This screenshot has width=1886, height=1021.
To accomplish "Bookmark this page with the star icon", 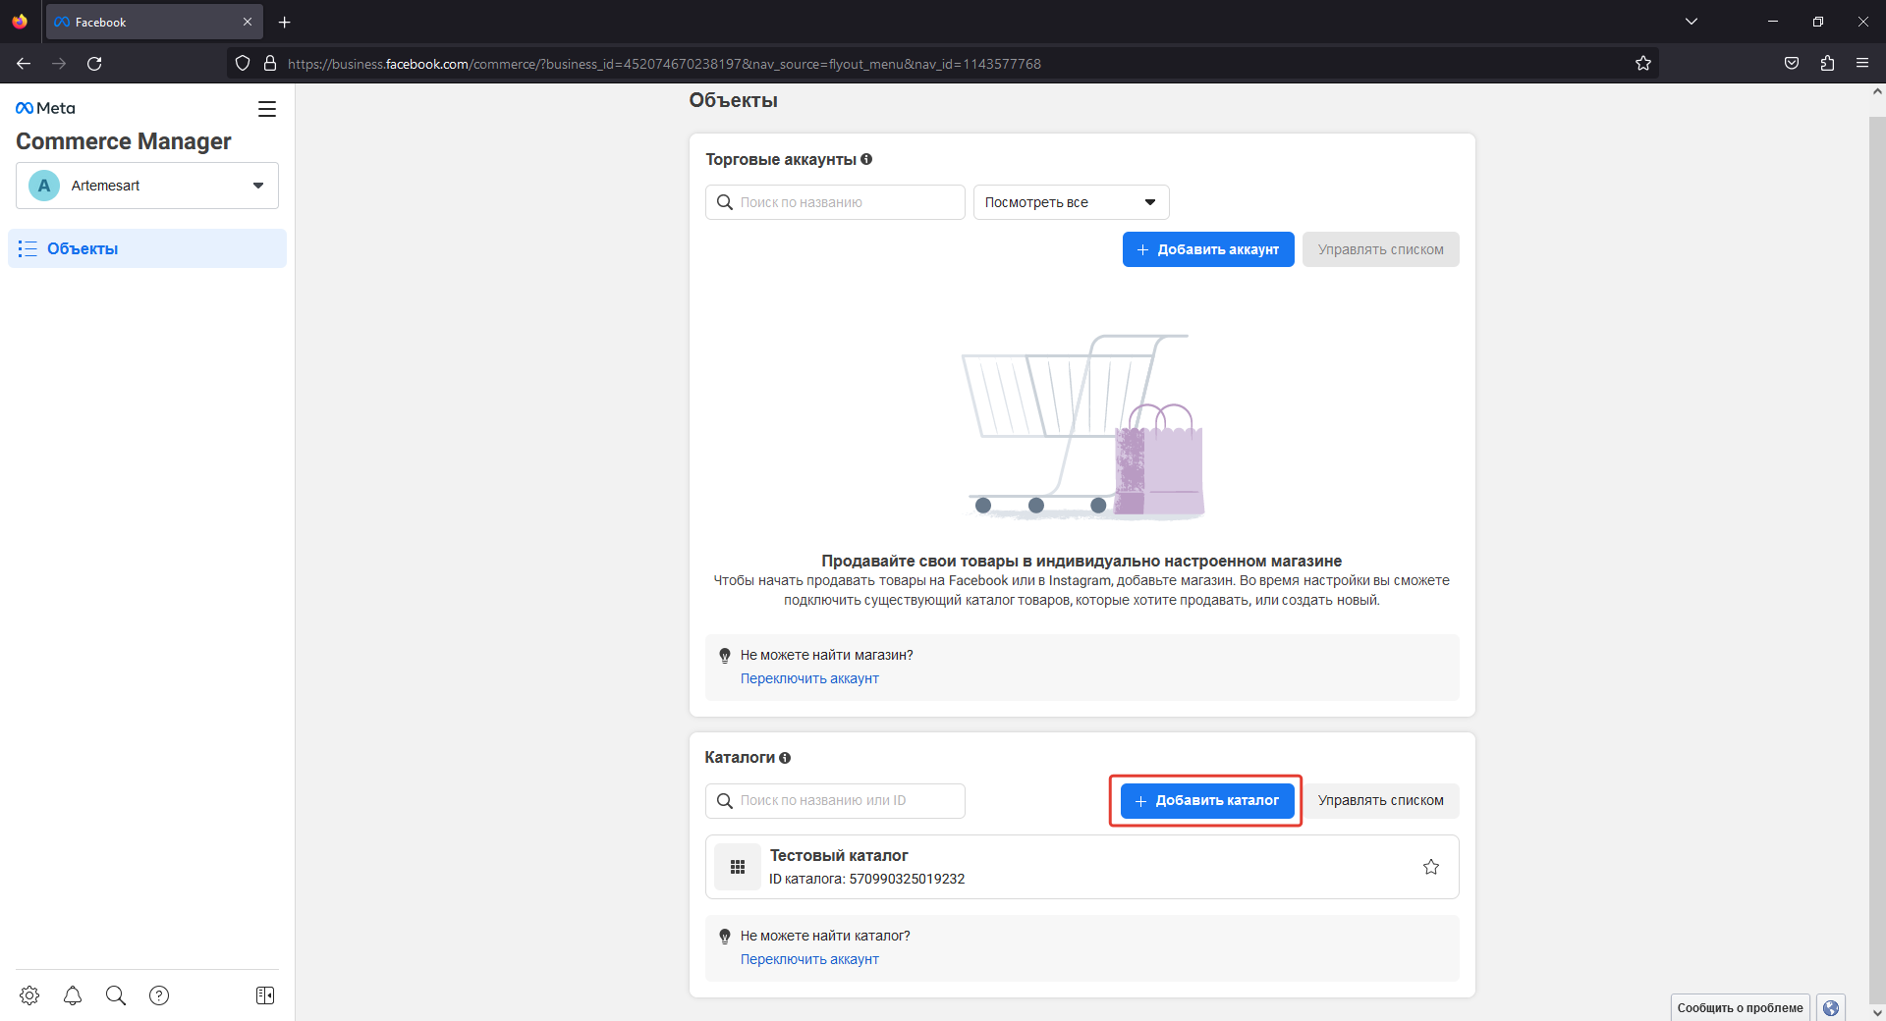I will [1643, 64].
